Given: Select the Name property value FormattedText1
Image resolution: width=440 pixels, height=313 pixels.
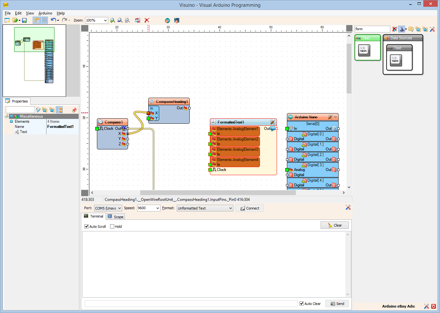Looking at the screenshot, I should (60, 127).
